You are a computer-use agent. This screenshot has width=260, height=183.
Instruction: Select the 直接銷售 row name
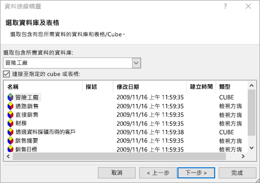(x=27, y=115)
